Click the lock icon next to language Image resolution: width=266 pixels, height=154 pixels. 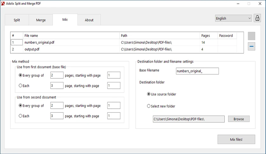pyautogui.click(x=257, y=18)
